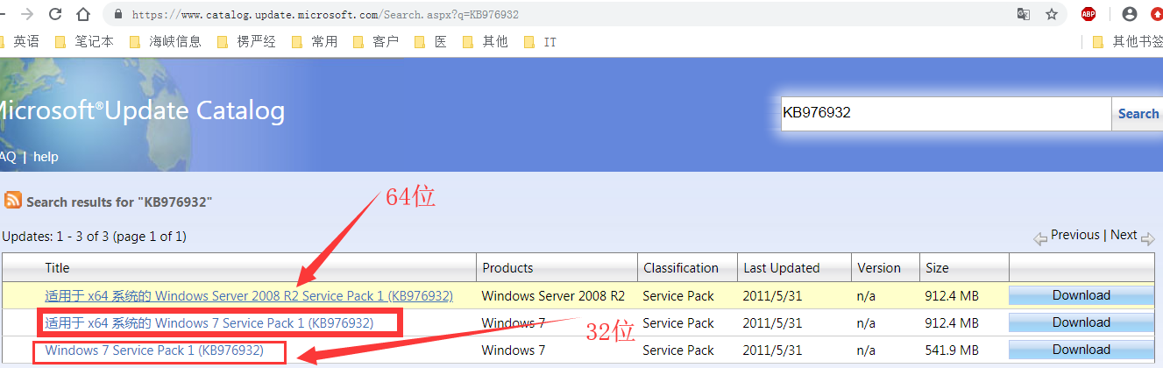The width and height of the screenshot is (1163, 368).
Task: Sort results by Title column
Action: [57, 268]
